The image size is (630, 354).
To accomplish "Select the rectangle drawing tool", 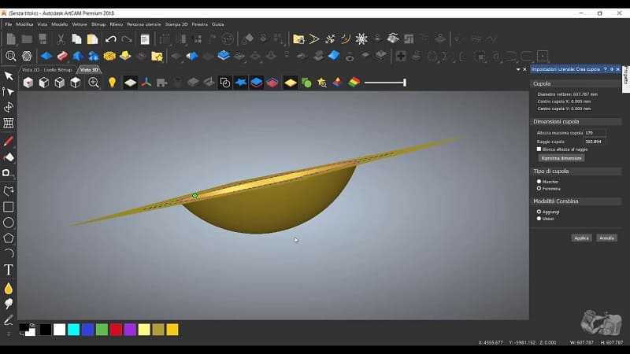I will (x=9, y=207).
